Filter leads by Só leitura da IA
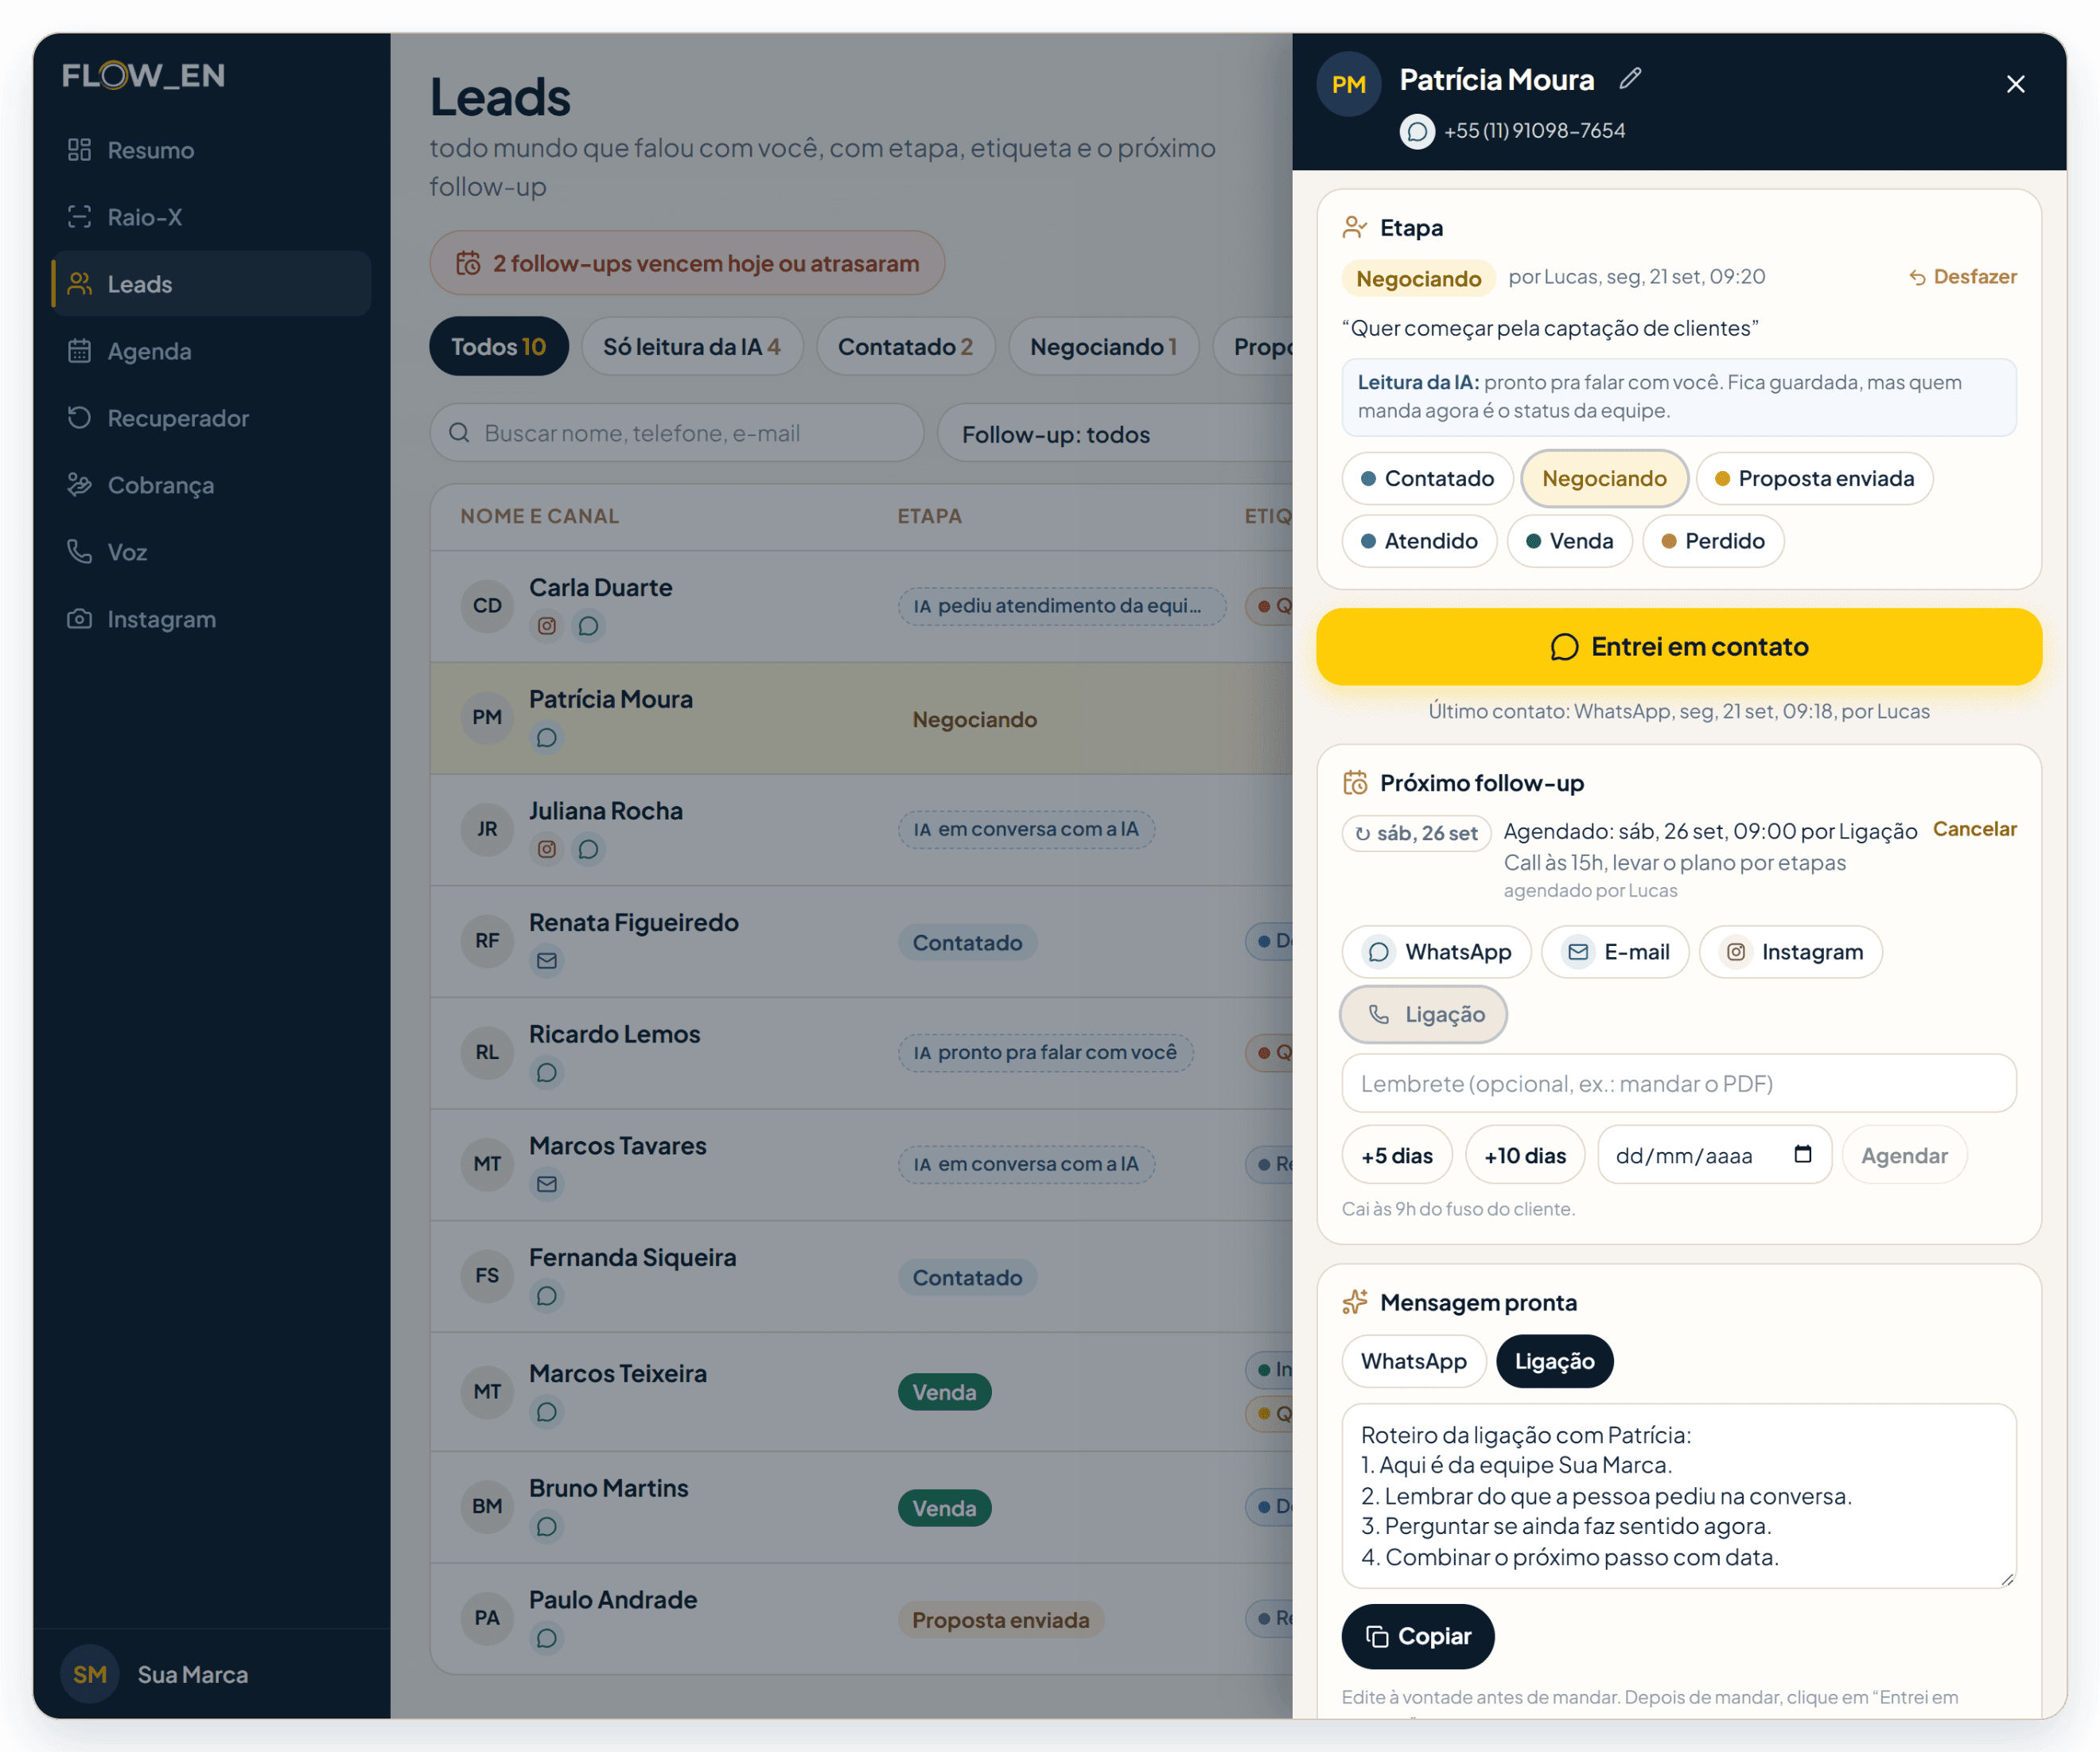Image resolution: width=2100 pixels, height=1752 pixels. click(692, 347)
